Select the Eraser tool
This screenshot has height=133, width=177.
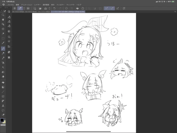[3, 77]
